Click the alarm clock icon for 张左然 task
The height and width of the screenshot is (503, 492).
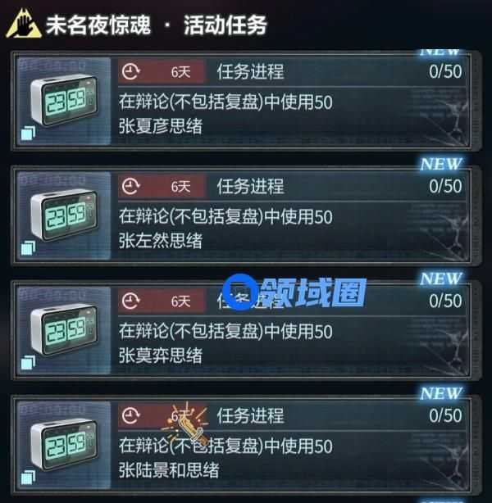(64, 215)
